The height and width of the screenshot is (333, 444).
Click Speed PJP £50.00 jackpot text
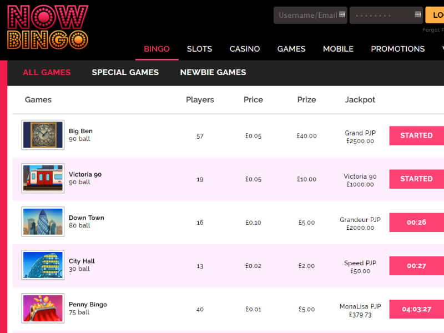360,267
